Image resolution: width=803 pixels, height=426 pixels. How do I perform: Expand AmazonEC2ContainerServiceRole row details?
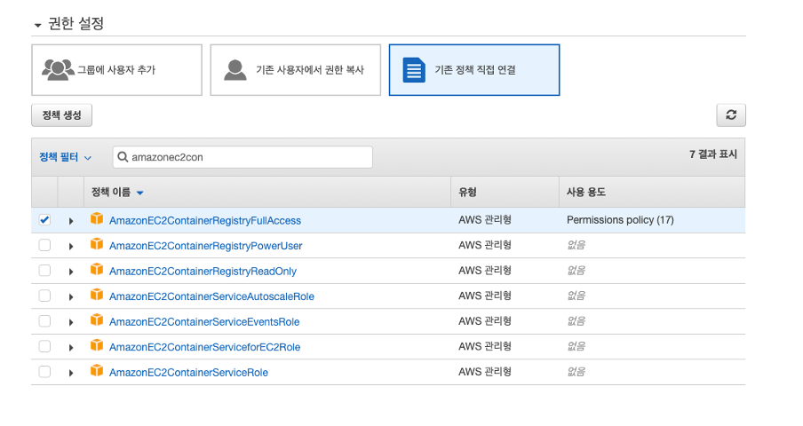point(71,373)
